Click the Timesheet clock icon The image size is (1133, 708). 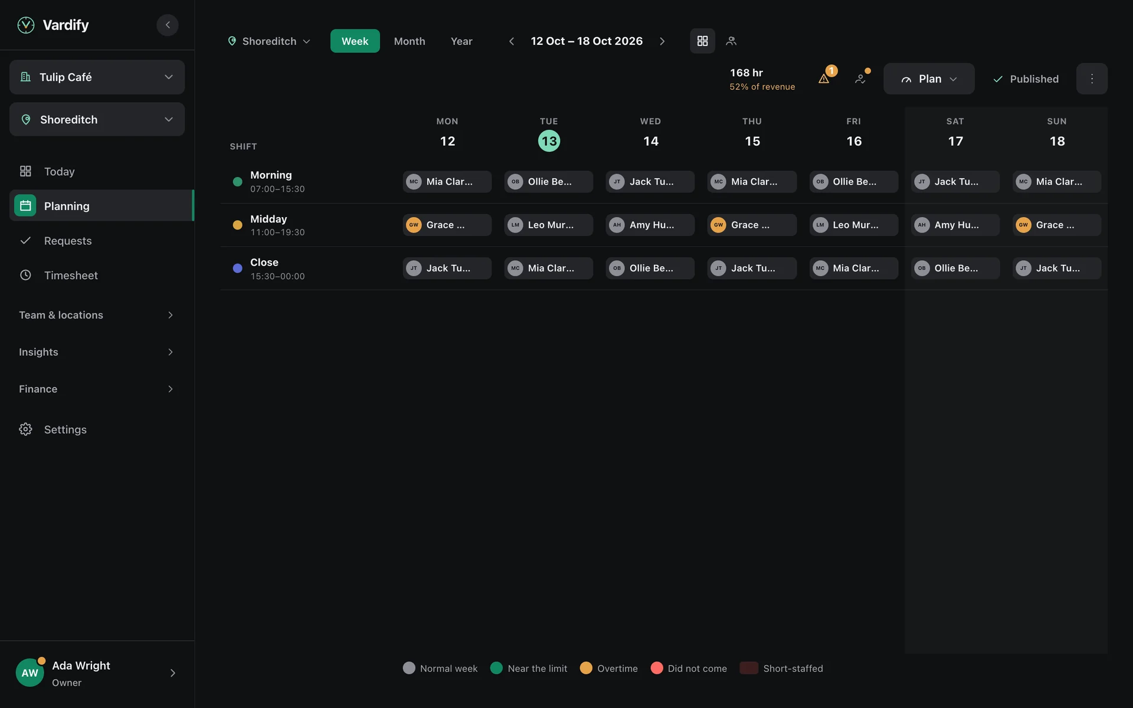[25, 275]
